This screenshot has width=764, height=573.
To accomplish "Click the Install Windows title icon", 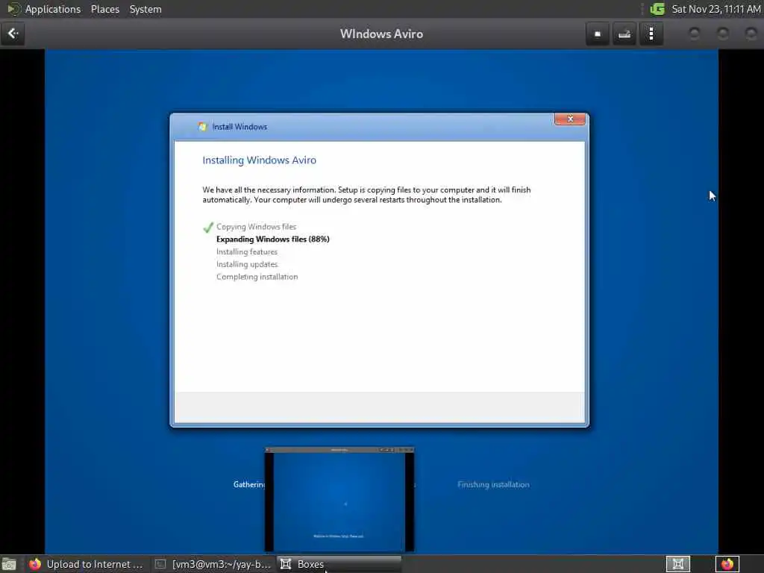I will 202,127.
